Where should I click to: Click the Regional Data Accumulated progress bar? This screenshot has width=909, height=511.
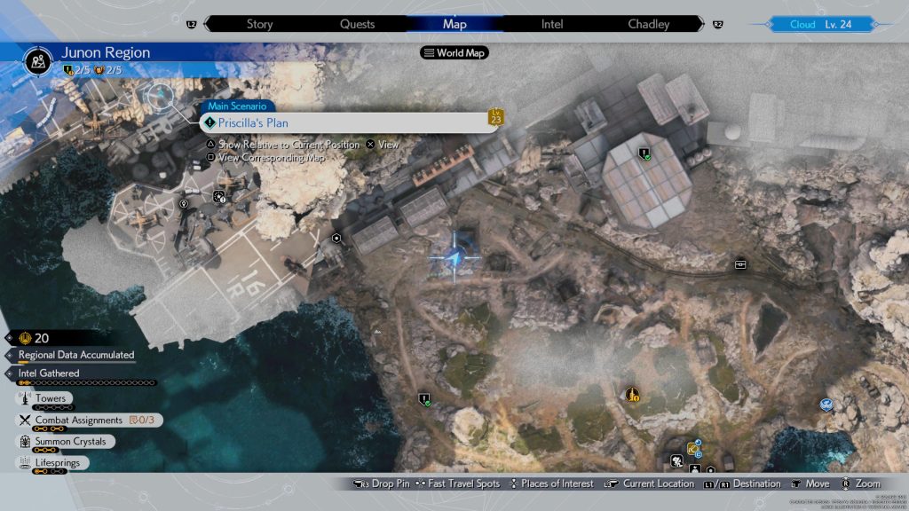(x=75, y=355)
